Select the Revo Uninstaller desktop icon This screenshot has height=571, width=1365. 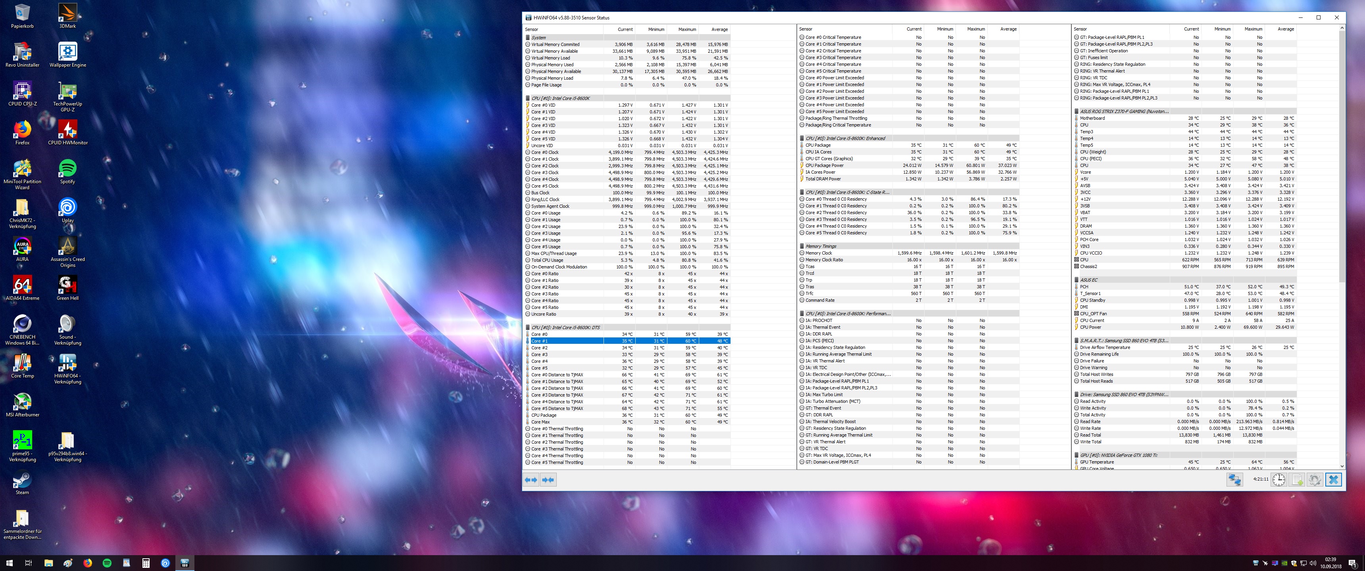tap(22, 55)
